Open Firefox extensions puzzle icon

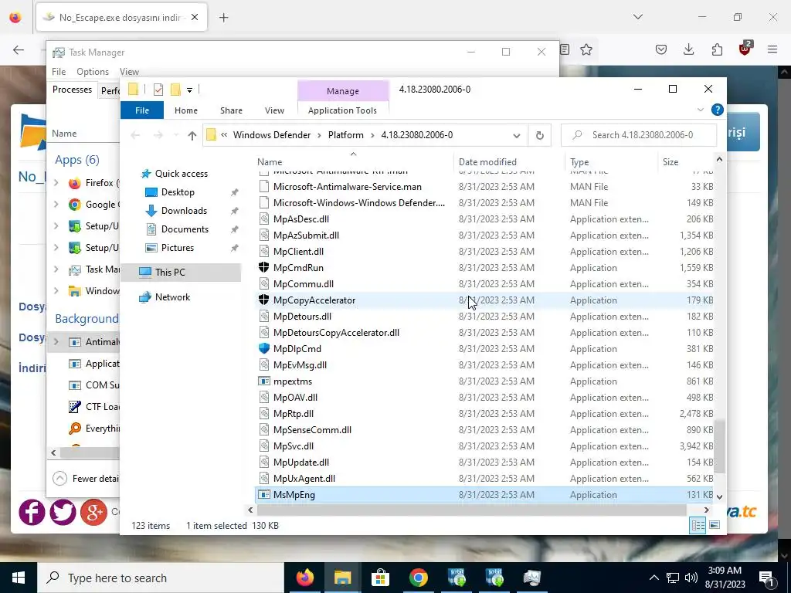click(717, 49)
